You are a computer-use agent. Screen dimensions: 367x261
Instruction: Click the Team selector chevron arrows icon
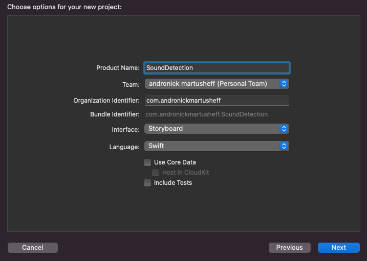pyautogui.click(x=285, y=83)
